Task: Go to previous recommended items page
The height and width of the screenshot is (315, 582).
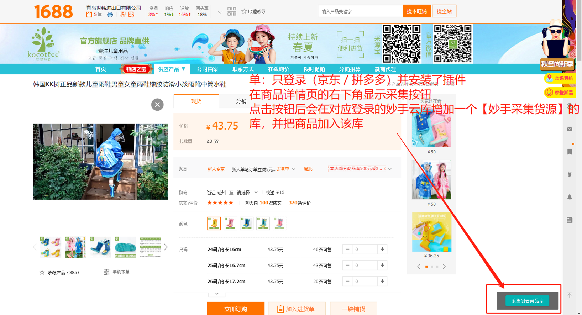Action: pyautogui.click(x=419, y=267)
